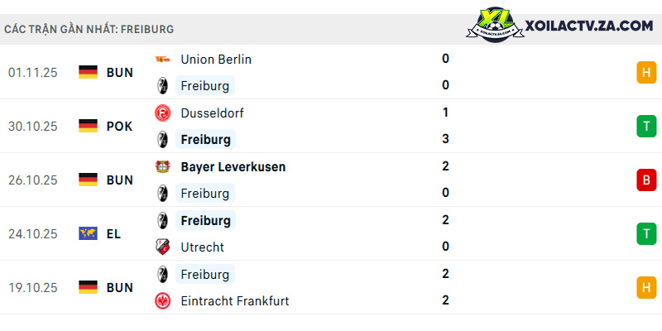Image resolution: width=662 pixels, height=331 pixels.
Task: Open the XOILACTV.ZA.COM site link
Action: pyautogui.click(x=589, y=26)
